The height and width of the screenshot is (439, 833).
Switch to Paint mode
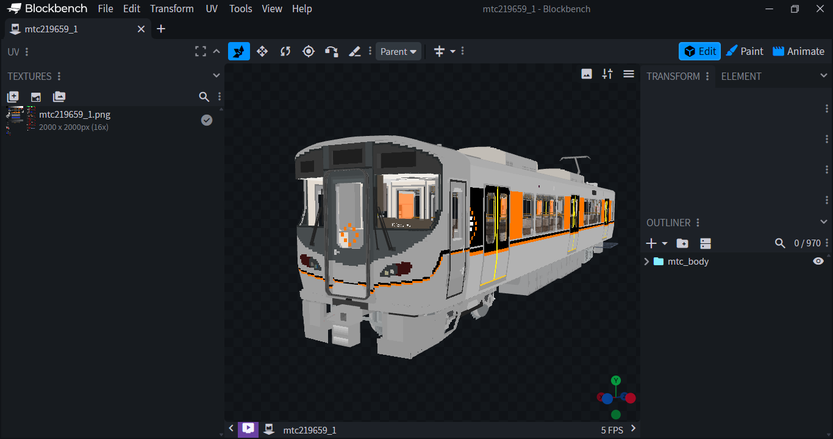[x=745, y=51]
